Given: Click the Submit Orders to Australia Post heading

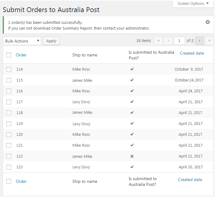Looking at the screenshot, I should coord(51,10).
